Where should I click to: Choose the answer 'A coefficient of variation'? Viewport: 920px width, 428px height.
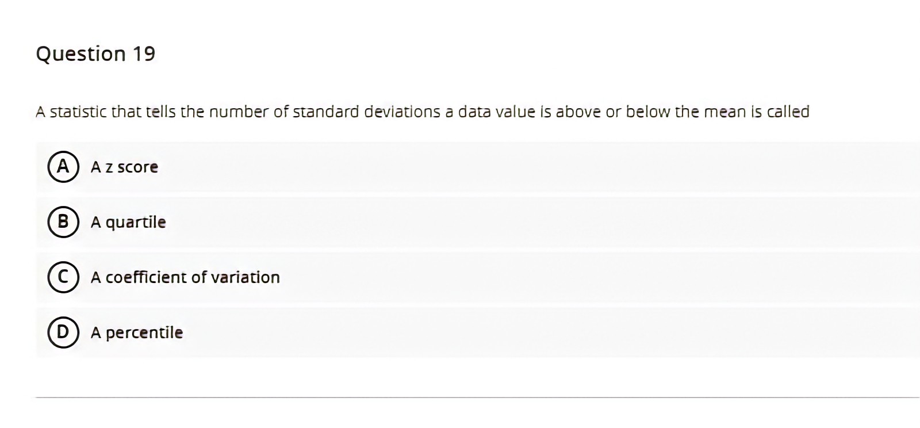pyautogui.click(x=185, y=277)
